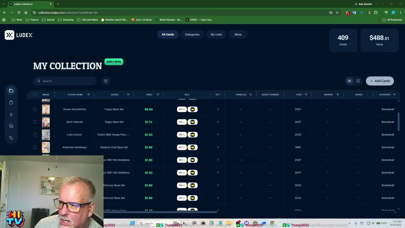Check the Luka Doncic row checkbox
Image resolution: width=405 pixels, height=228 pixels.
[35, 135]
